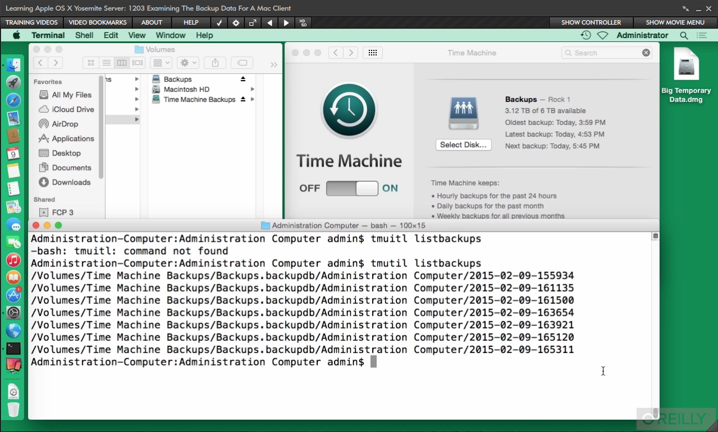The image size is (718, 432).
Task: Click checkmark button in player bar
Action: tap(219, 22)
